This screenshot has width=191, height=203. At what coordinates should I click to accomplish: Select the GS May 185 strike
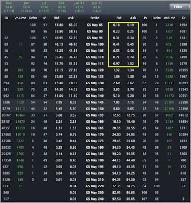pos(95,154)
